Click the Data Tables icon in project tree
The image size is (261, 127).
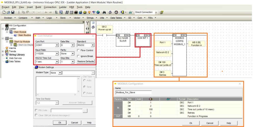[7, 62]
